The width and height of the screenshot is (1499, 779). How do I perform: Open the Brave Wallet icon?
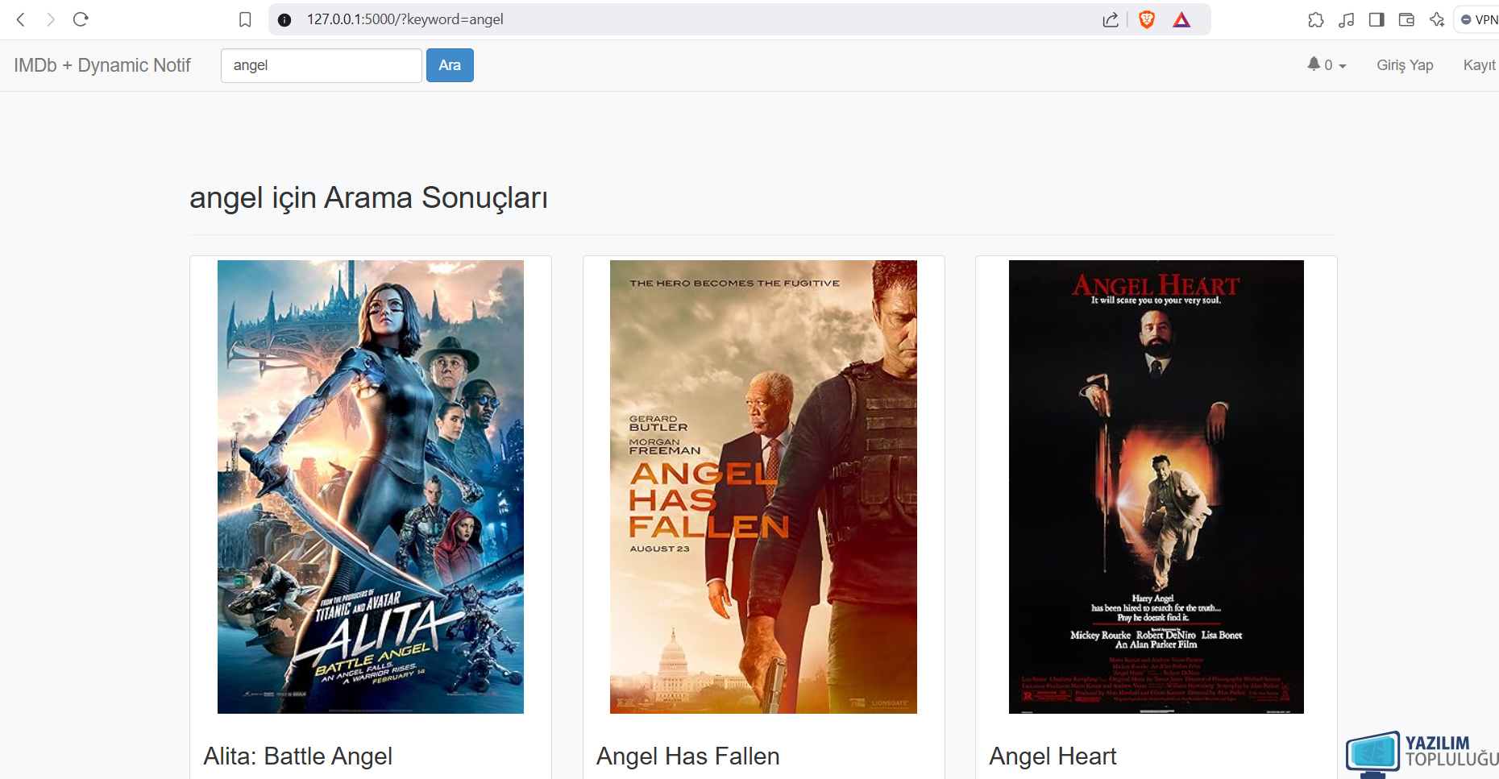coord(1406,19)
